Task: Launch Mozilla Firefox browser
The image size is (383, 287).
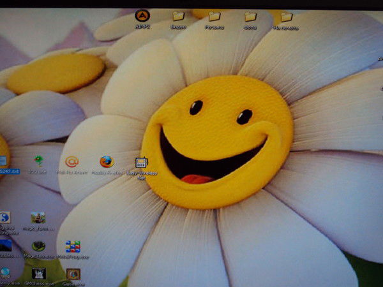Action: point(107,162)
